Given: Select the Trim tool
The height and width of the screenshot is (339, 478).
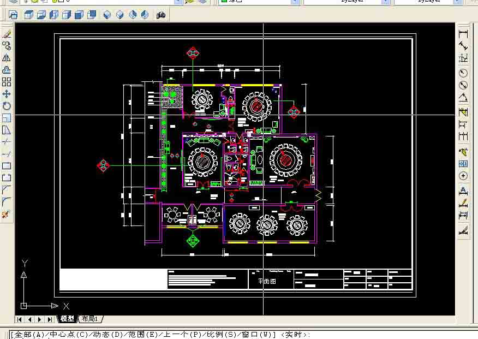Looking at the screenshot, I should [7, 142].
